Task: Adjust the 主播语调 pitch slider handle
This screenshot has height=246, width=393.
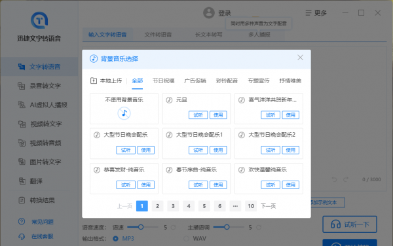Action: 227,227
